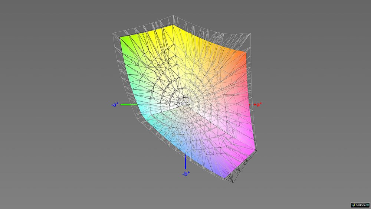Screen dimensions: 371x209
Task: Click the wireframe's topmost vertex above yellow
Action: tap(174, 16)
